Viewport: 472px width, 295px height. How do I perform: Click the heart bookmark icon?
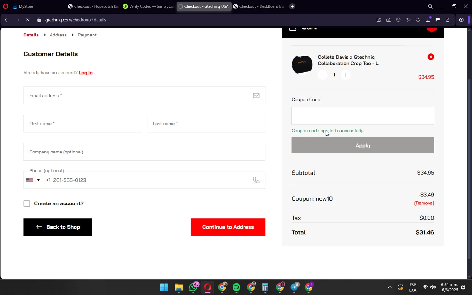click(418, 20)
